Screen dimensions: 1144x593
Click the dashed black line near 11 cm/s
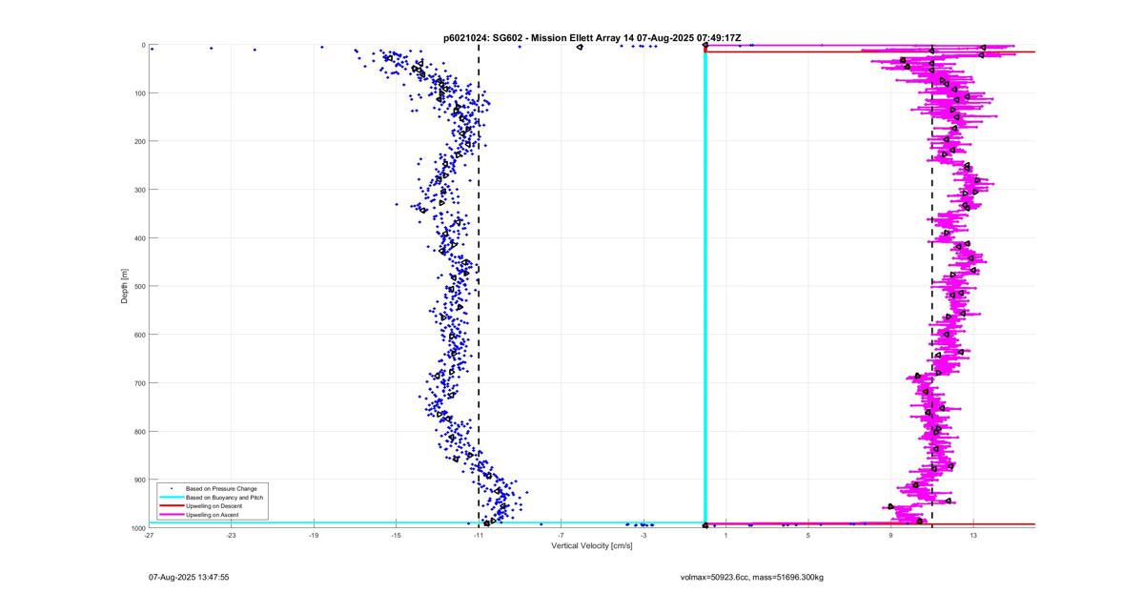(x=931, y=286)
